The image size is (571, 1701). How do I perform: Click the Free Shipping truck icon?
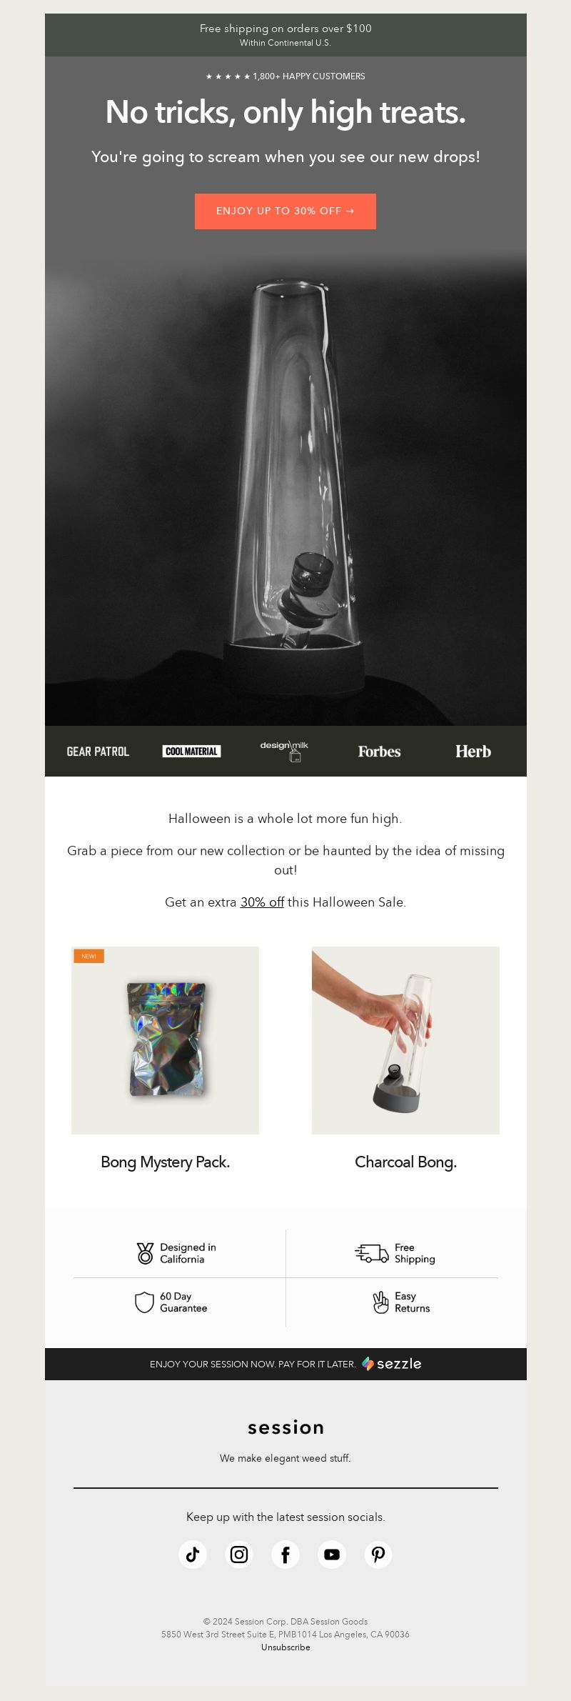[x=372, y=1253]
